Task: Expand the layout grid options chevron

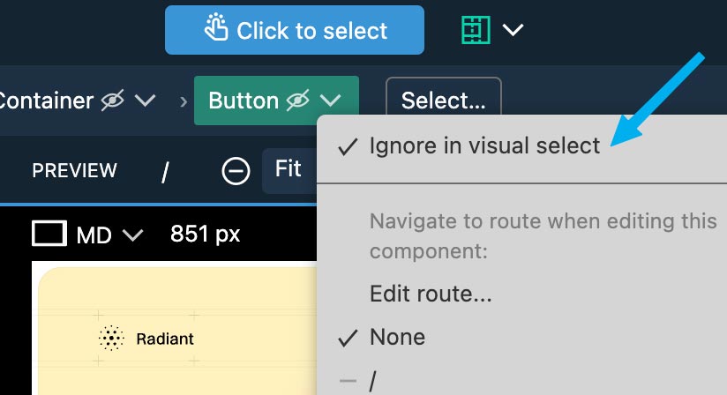Action: click(x=513, y=30)
